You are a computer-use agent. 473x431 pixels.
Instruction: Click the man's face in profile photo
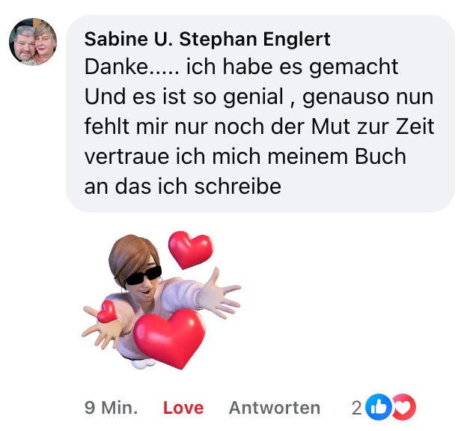25,45
